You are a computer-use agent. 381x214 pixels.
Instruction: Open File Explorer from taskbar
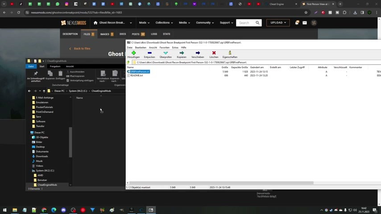15,210
